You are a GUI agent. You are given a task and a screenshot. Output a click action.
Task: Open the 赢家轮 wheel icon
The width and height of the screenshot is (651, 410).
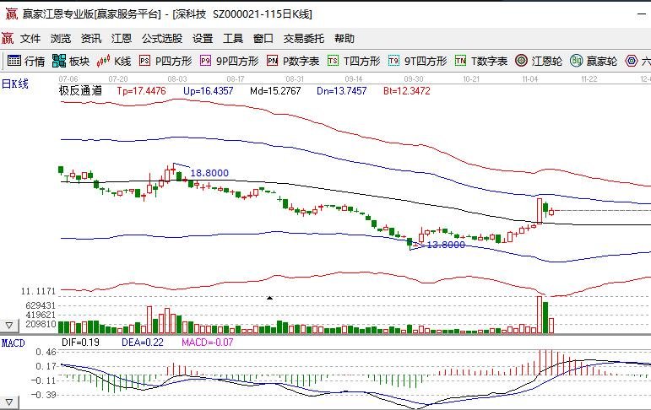[x=576, y=61]
